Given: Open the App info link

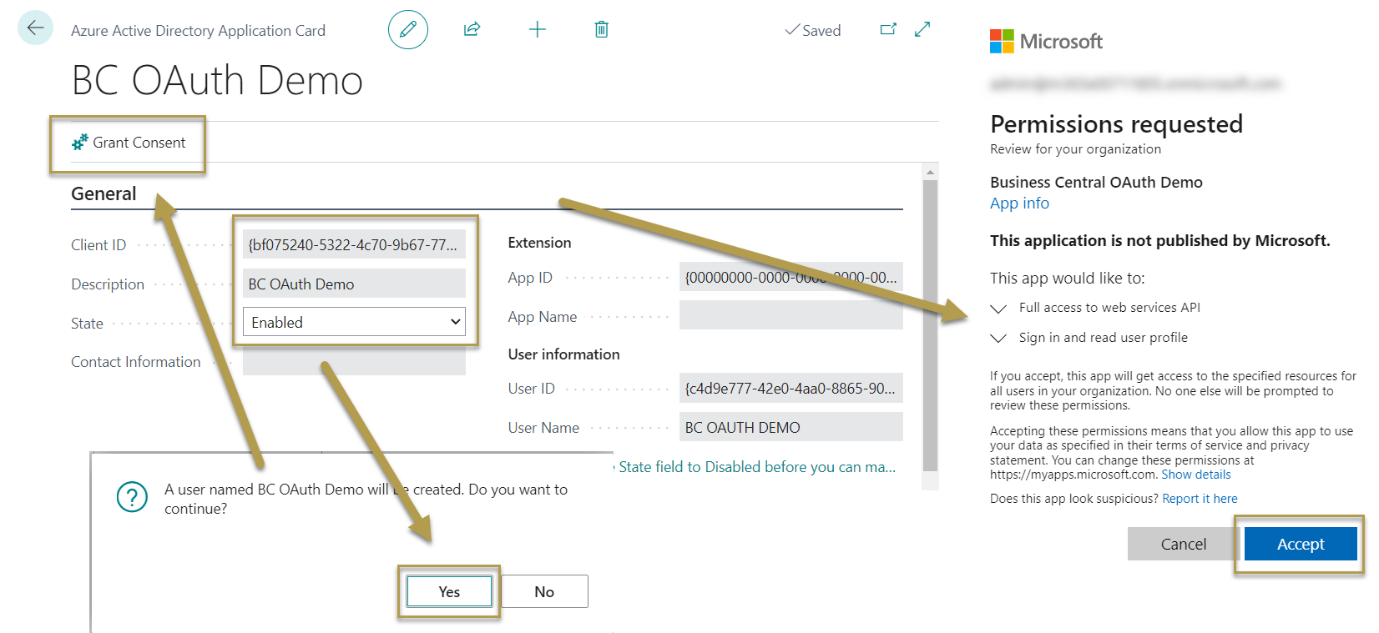Looking at the screenshot, I should [x=1019, y=203].
